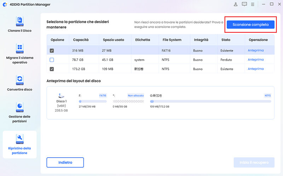Click Anteprima for the FAT16 partition

pos(255,51)
